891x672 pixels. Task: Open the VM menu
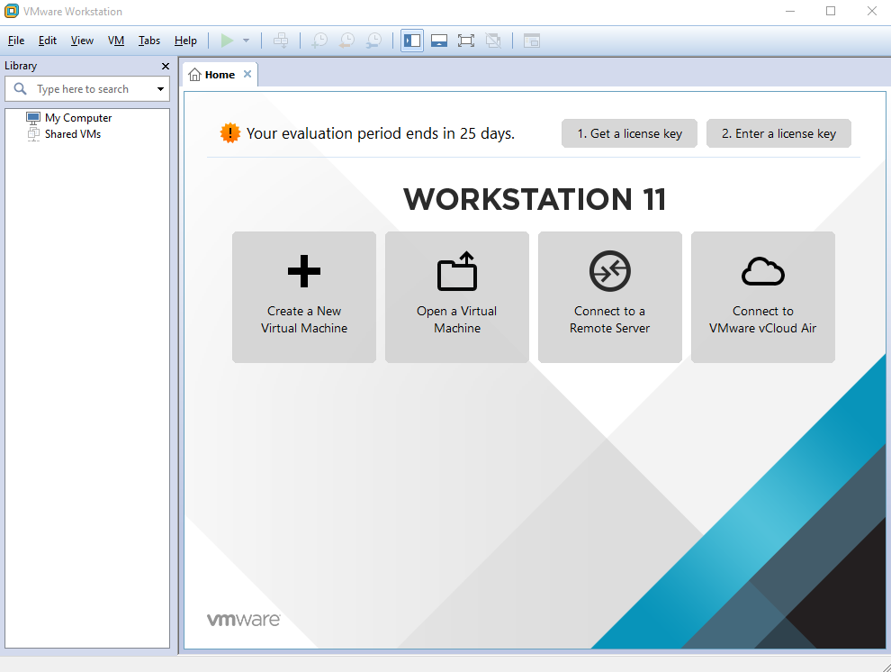coord(116,41)
